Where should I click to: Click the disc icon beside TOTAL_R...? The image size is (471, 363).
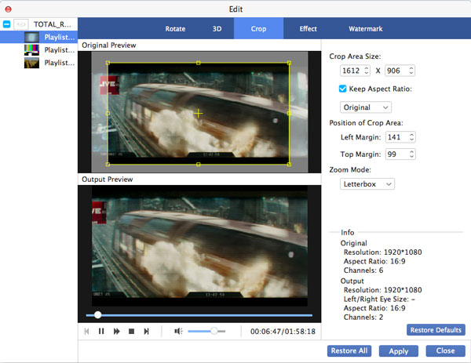pyautogui.click(x=21, y=24)
